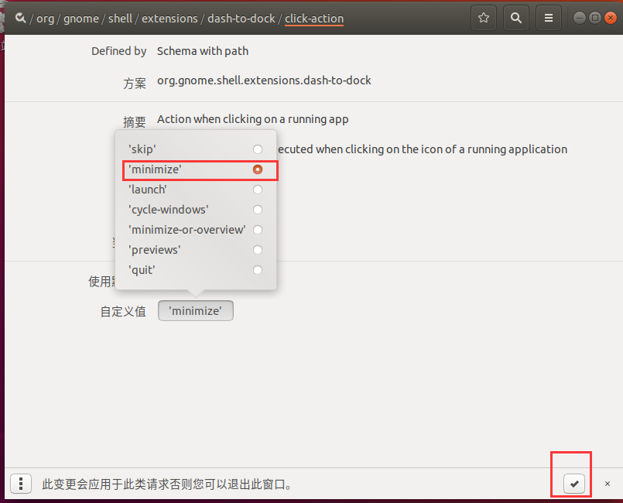Open the hamburger menu in the header bar
The width and height of the screenshot is (623, 503).
(x=548, y=18)
